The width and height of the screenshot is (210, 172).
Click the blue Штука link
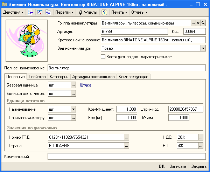coord(86,85)
